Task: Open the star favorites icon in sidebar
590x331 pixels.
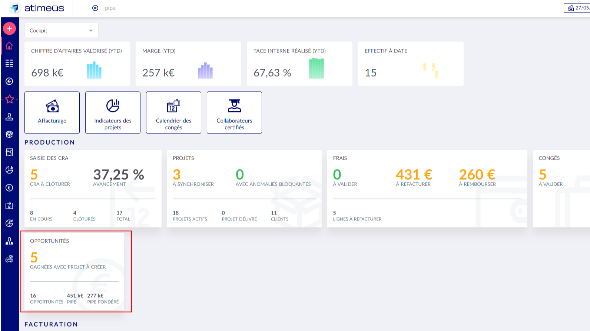Action: point(10,99)
